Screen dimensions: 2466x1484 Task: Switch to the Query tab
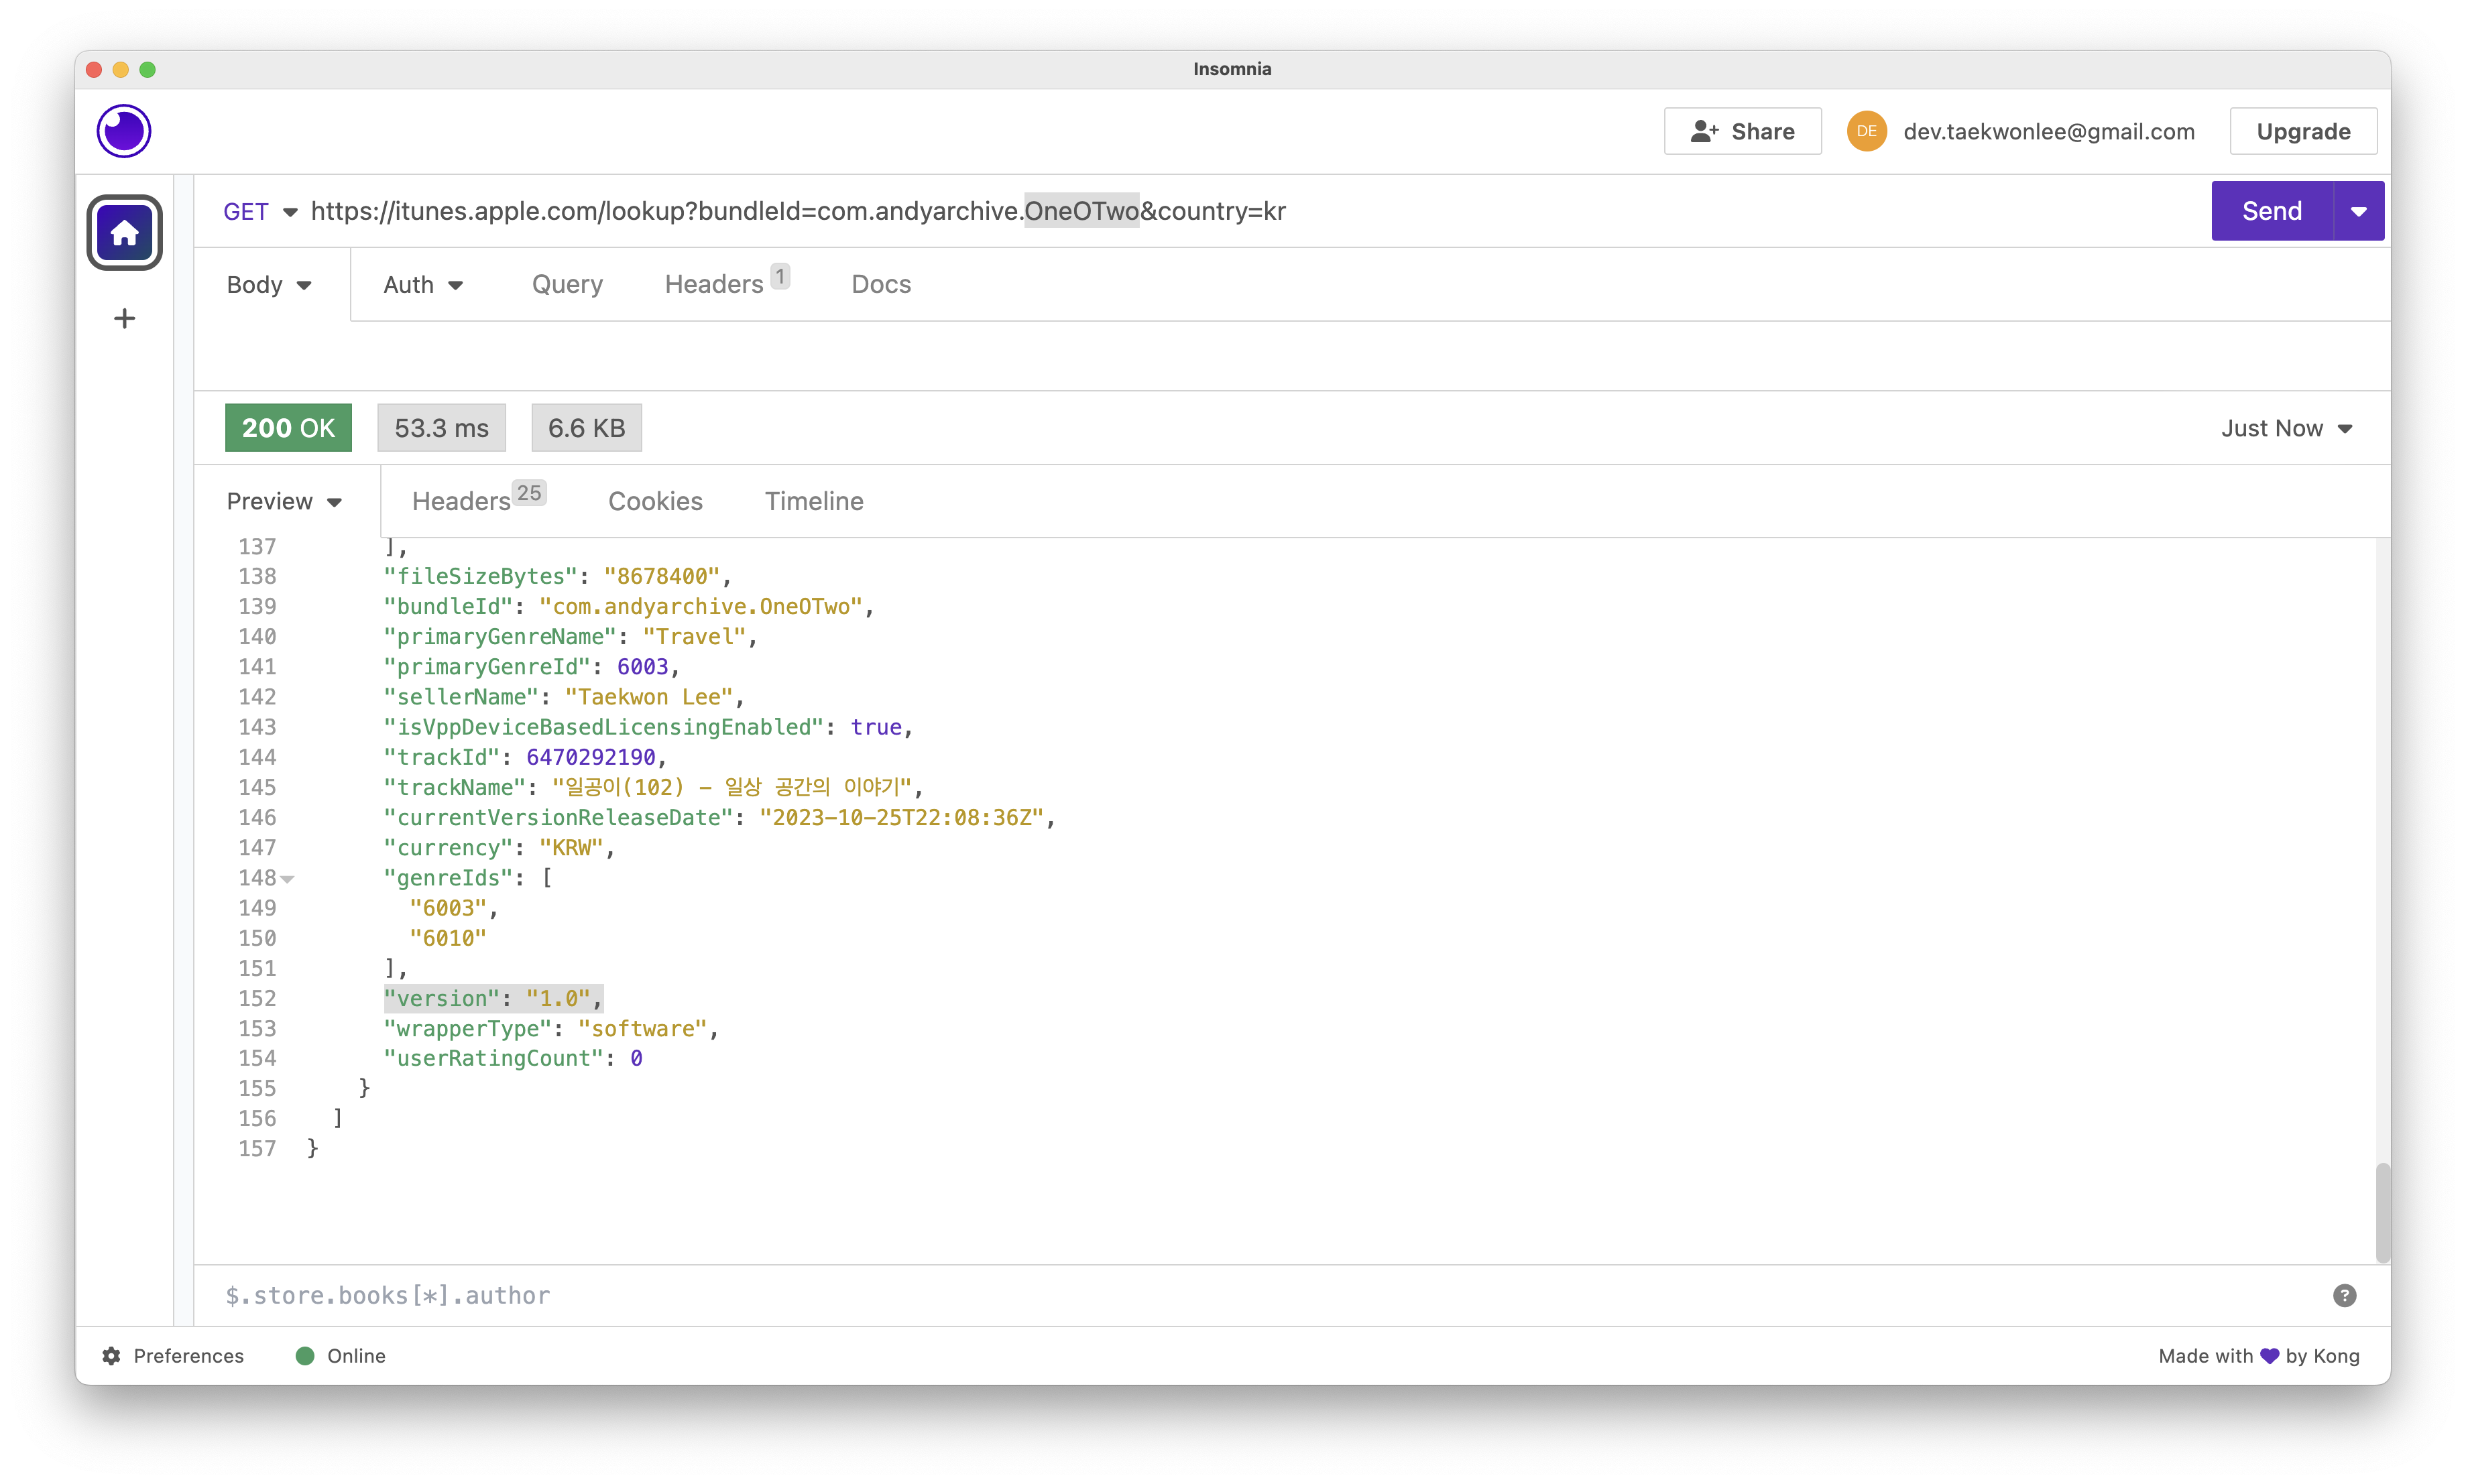(x=567, y=285)
